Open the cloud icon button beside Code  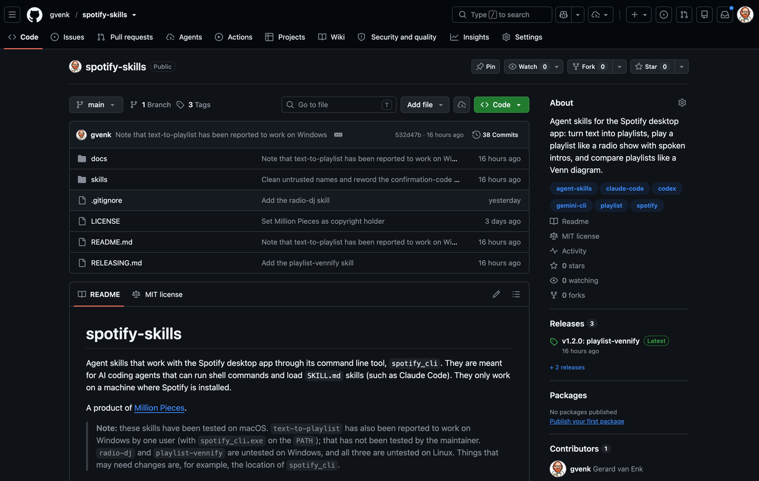tap(462, 105)
